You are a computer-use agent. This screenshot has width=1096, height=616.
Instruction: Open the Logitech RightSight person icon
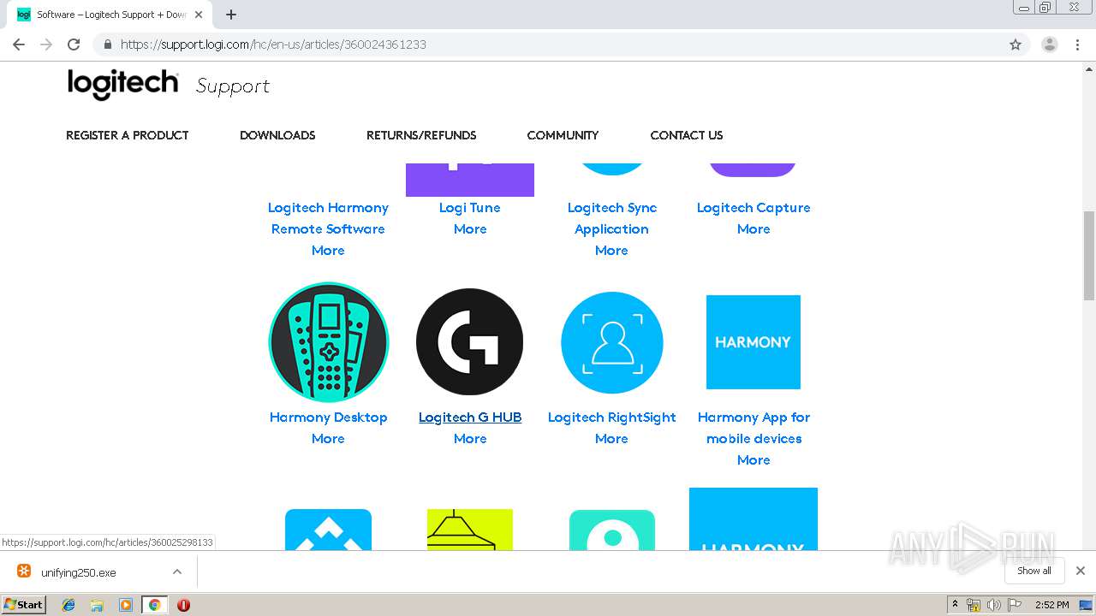coord(611,342)
